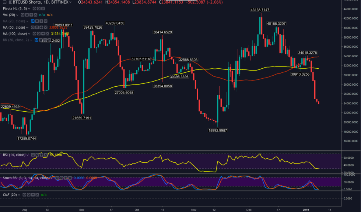Click the plus icon beside RSI (14)
361x212 pixels.
(x=41, y=155)
